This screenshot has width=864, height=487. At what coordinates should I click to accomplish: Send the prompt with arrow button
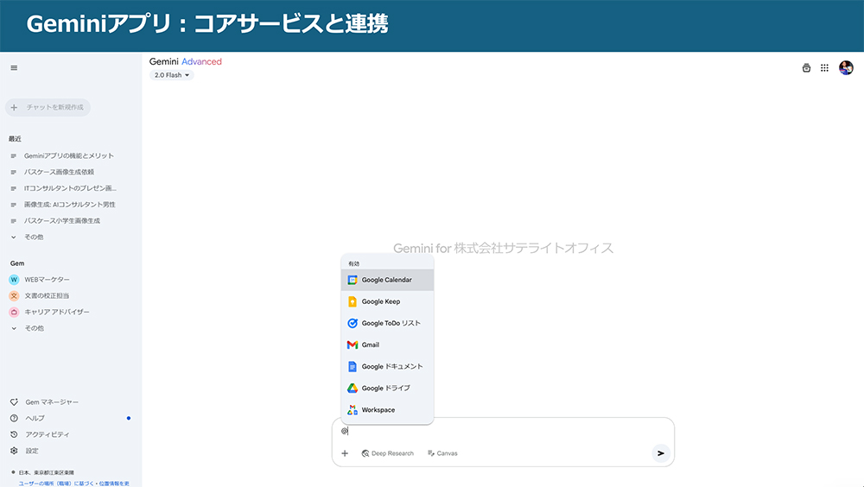[661, 453]
